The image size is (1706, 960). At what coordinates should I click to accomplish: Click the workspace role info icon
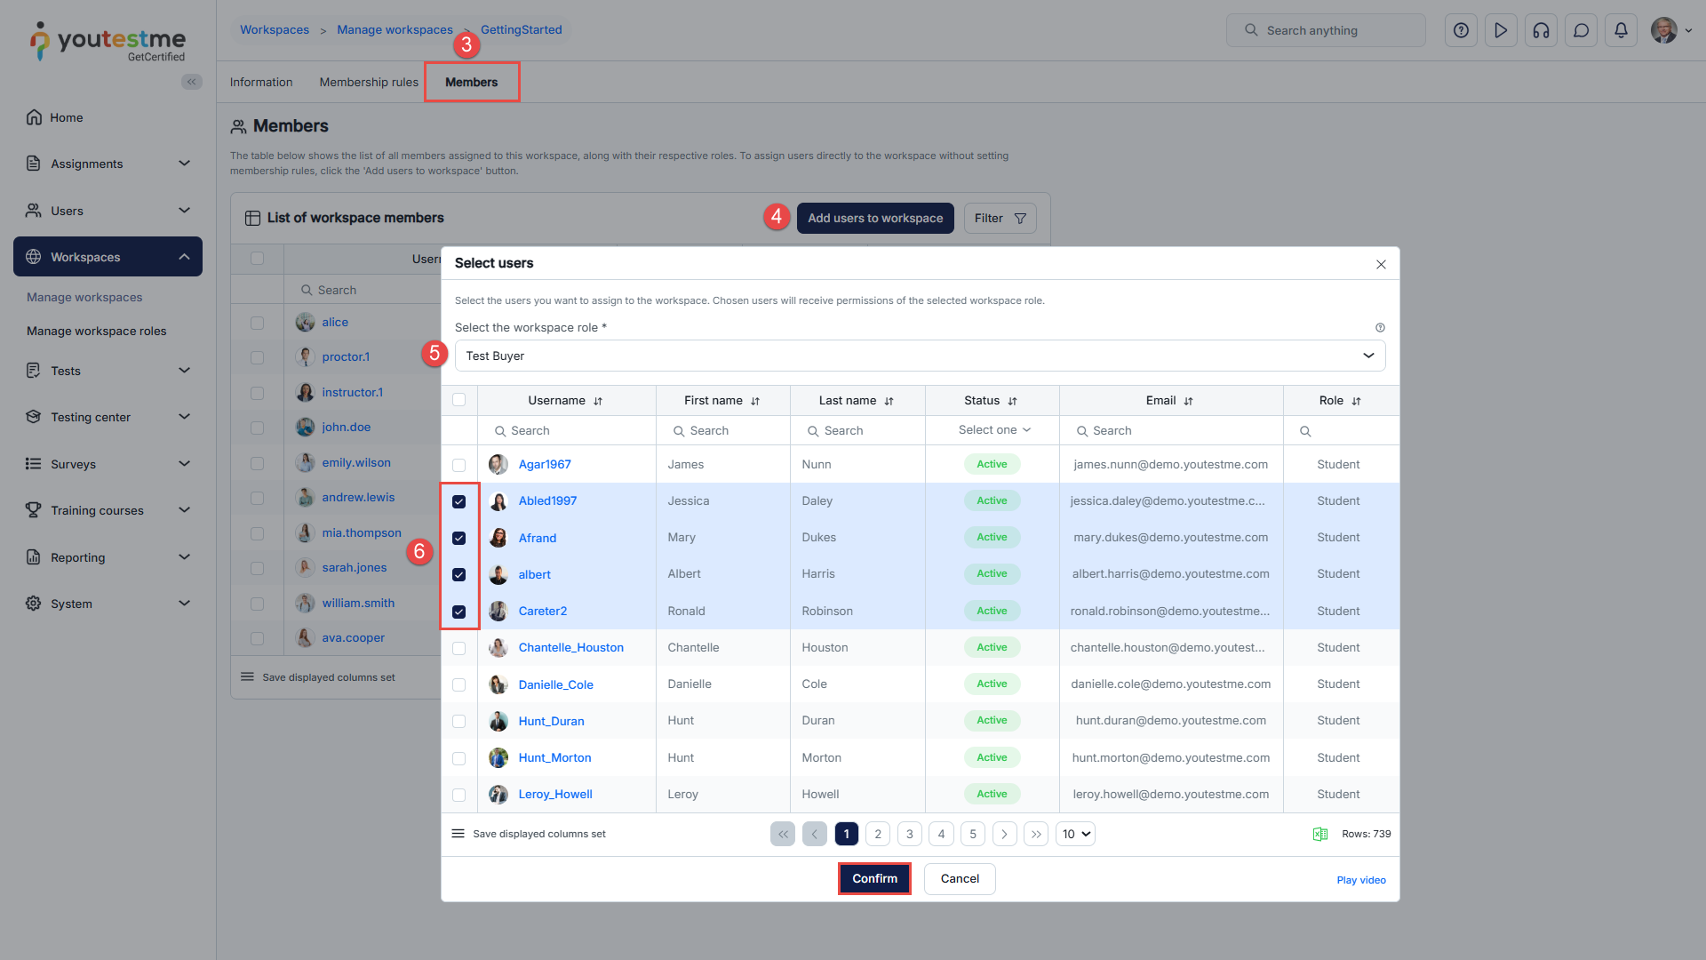pos(1380,328)
